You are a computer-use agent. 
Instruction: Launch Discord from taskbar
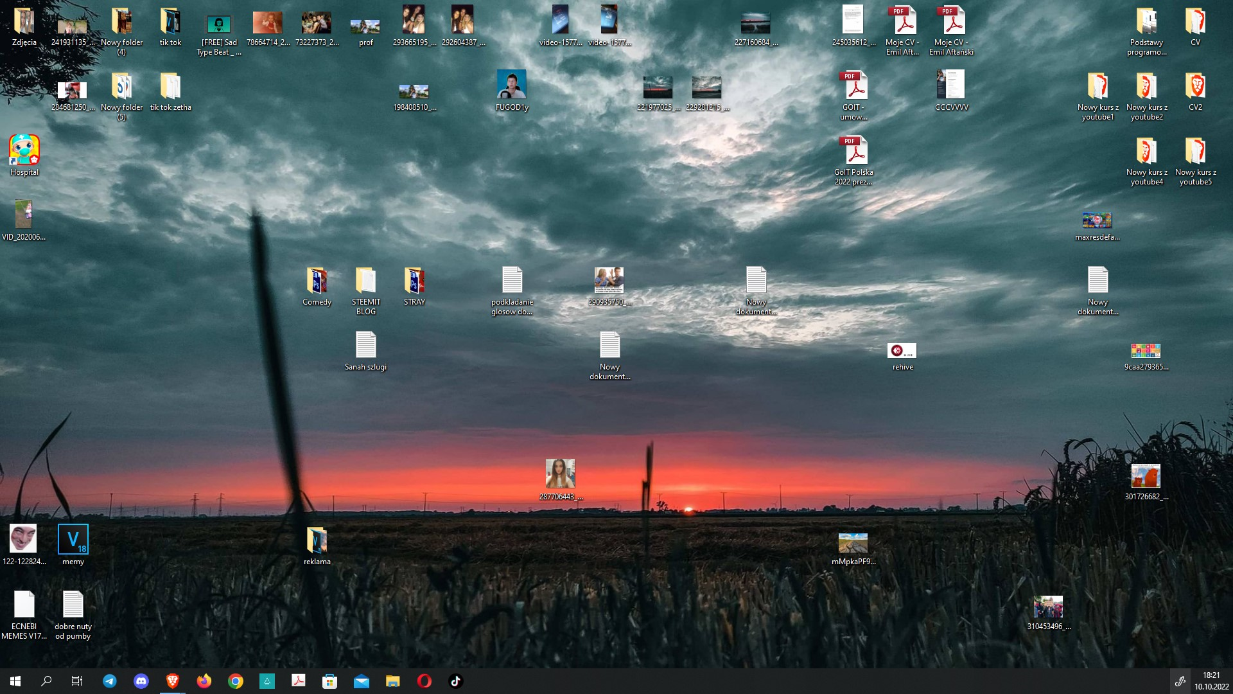click(141, 681)
